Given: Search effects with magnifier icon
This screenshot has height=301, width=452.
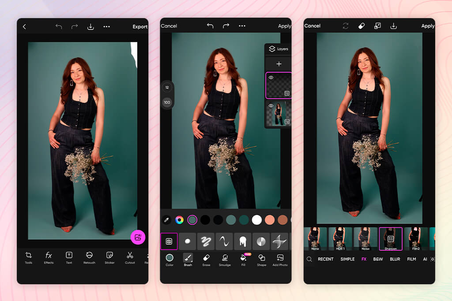Looking at the screenshot, I should [309, 259].
